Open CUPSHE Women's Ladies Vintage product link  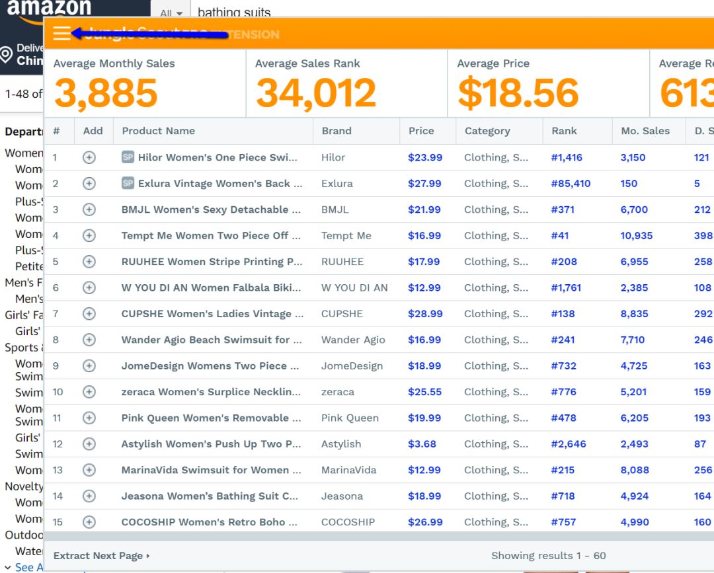(x=212, y=313)
